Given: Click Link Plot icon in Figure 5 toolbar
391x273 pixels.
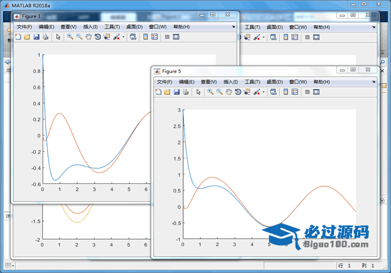Looking at the screenshot, I should pos(273,92).
